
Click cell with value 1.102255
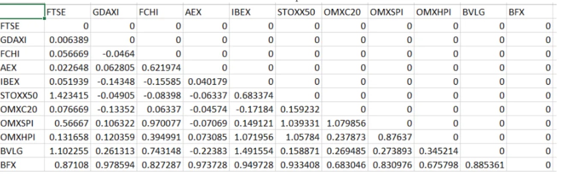click(x=68, y=150)
